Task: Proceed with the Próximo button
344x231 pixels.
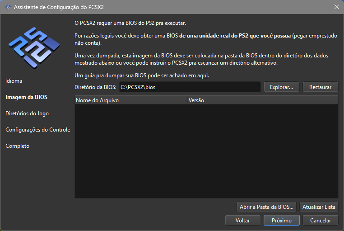Action: [281, 221]
